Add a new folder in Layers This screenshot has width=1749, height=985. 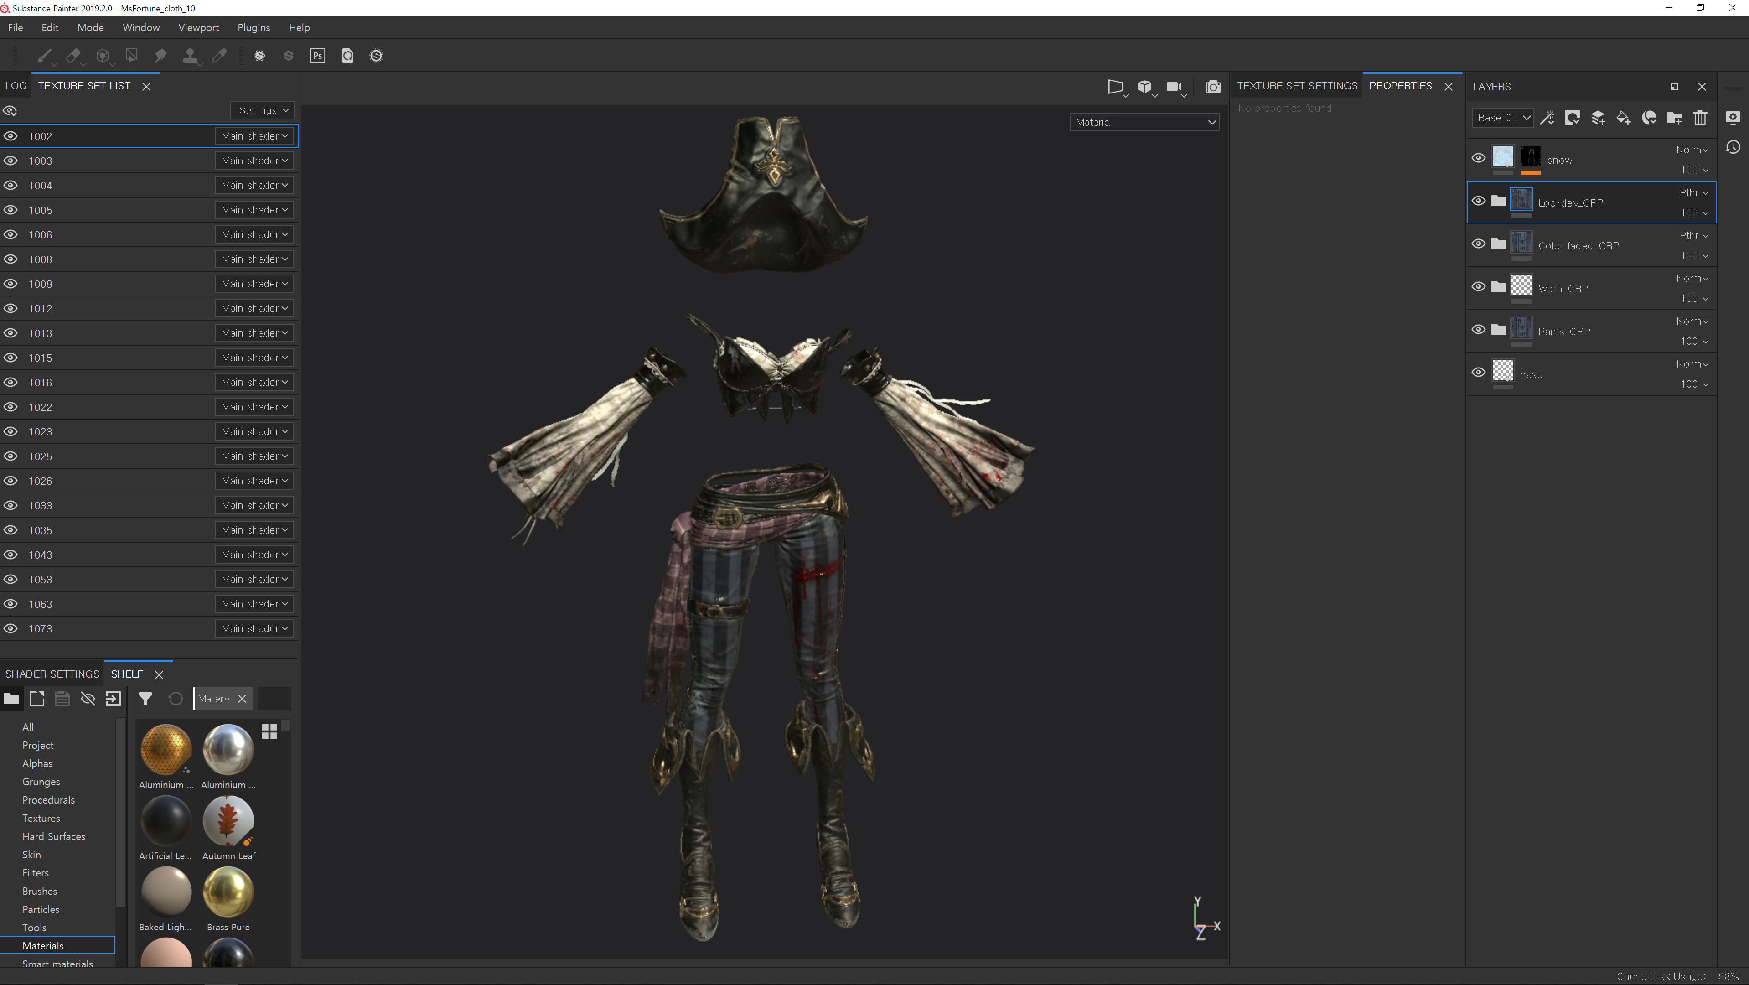click(x=1674, y=118)
